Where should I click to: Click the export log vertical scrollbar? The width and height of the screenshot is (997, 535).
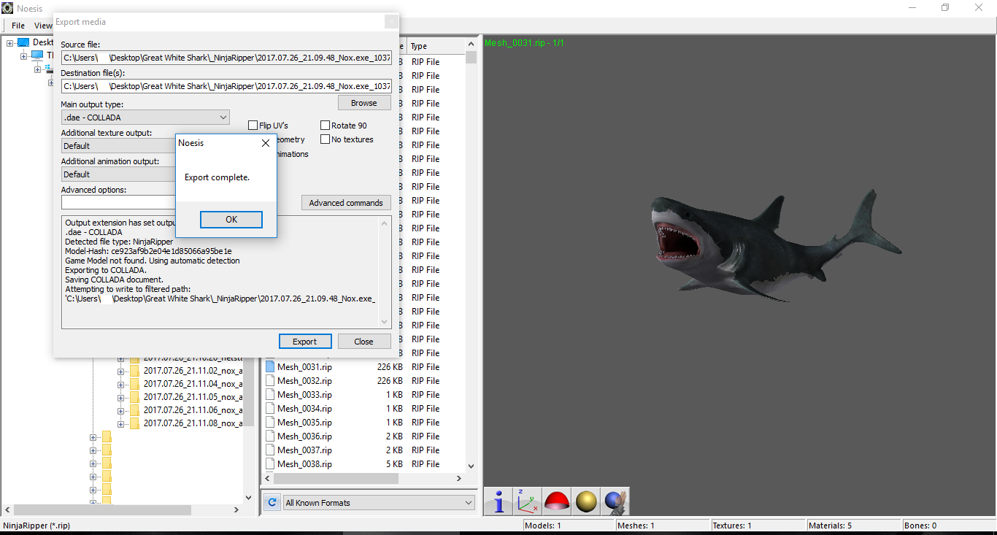click(x=385, y=272)
